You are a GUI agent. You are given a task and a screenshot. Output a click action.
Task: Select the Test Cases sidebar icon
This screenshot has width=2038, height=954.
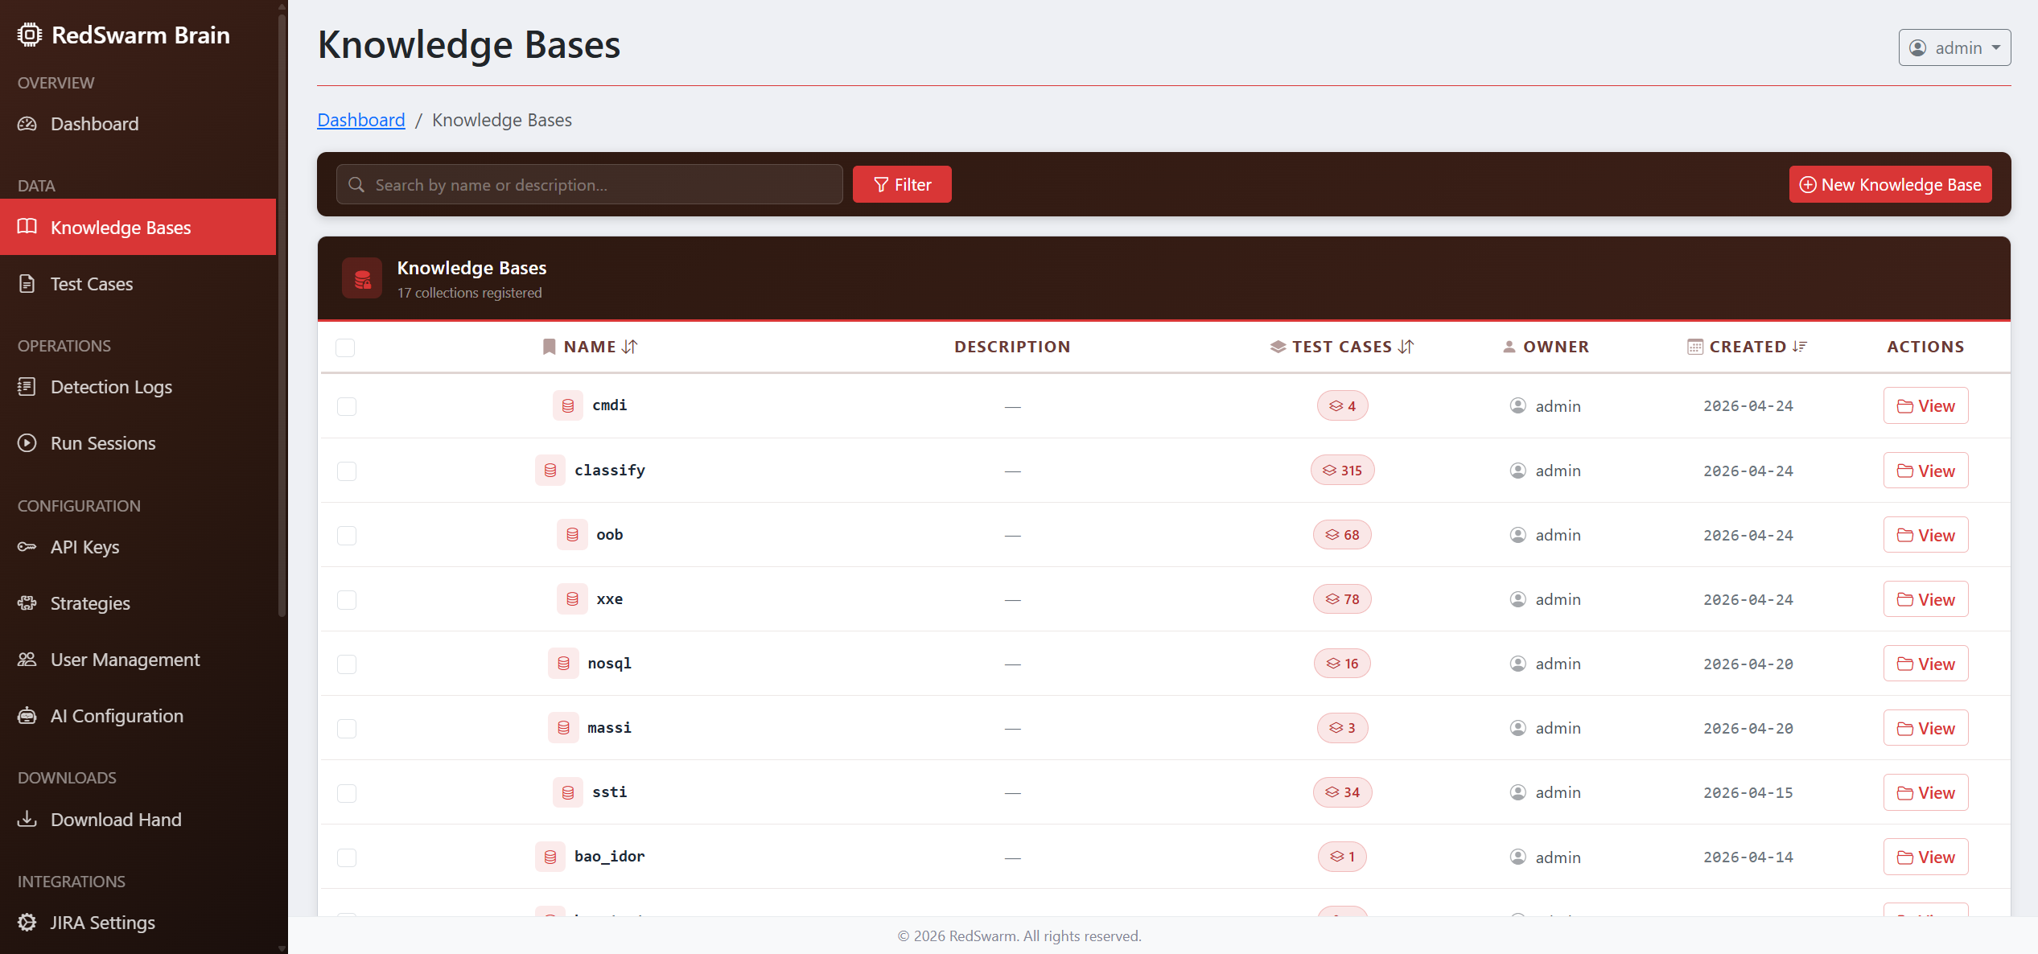27,283
